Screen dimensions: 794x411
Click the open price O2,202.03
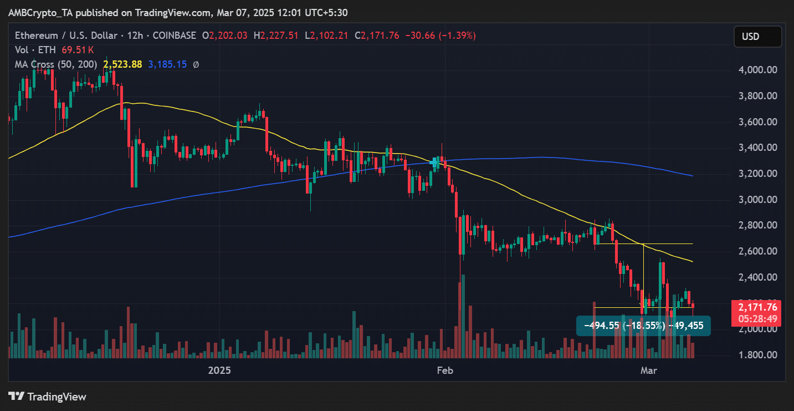(x=226, y=35)
